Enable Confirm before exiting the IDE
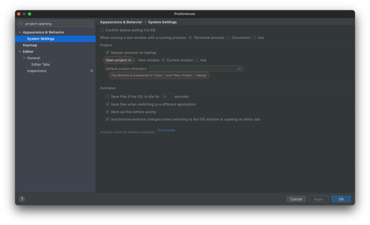This screenshot has height=225, width=370. pos(102,30)
